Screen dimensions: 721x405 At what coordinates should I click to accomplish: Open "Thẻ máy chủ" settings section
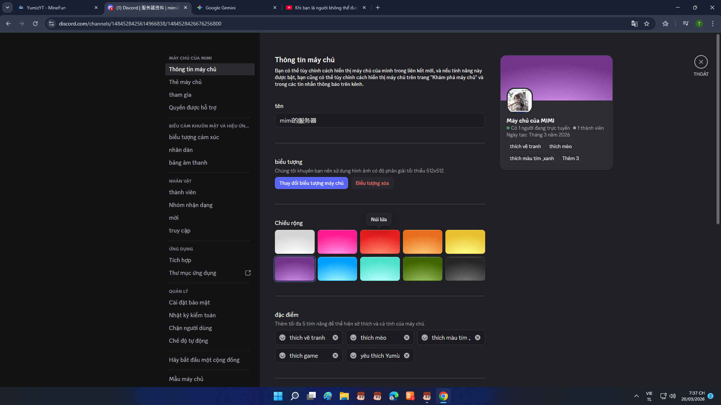click(x=185, y=82)
